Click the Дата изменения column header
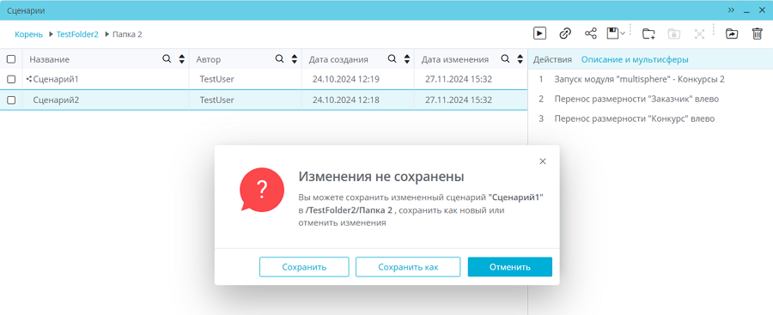Image resolution: width=773 pixels, height=315 pixels. 454,59
